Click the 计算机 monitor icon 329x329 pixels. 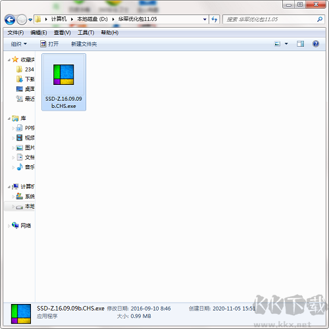15,186
